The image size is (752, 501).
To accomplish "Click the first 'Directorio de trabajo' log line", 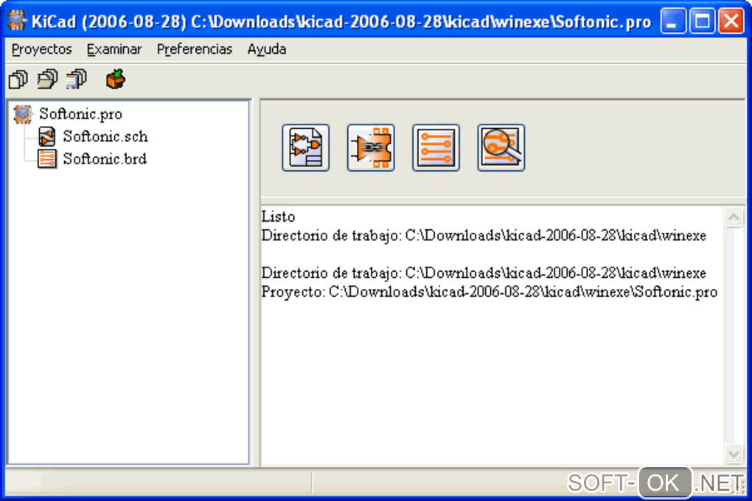I will point(484,236).
